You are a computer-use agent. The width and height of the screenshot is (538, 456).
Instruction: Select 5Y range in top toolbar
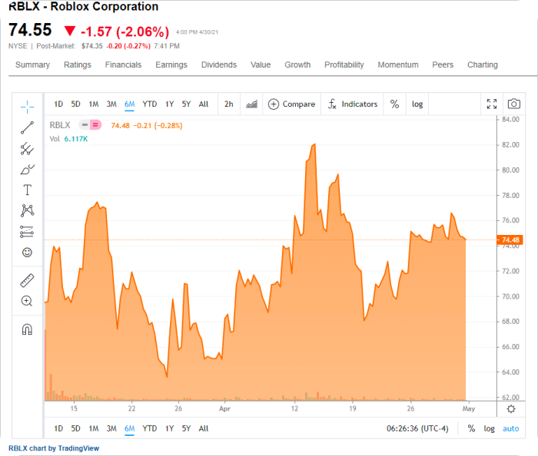pos(186,104)
